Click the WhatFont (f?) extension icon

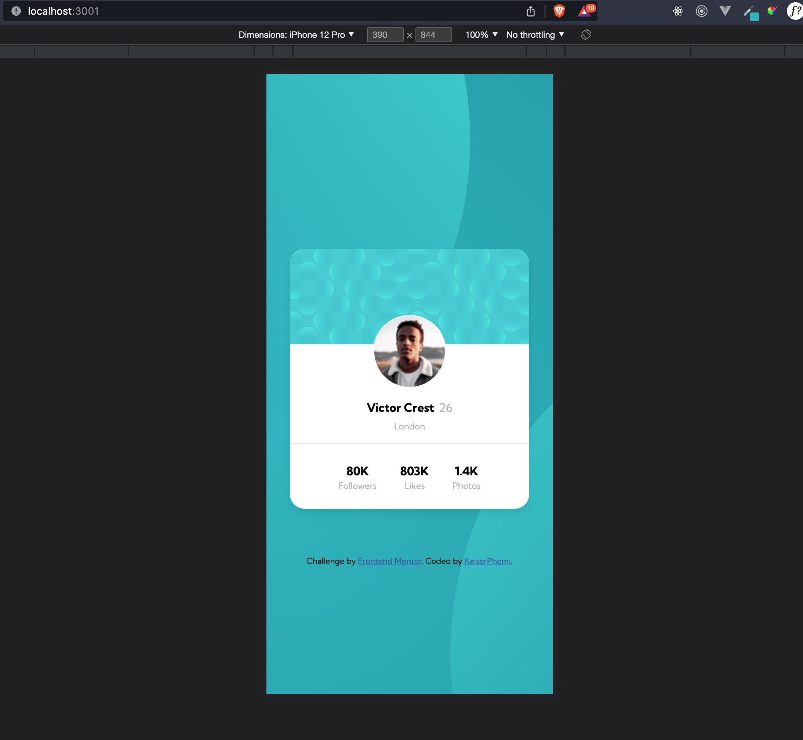794,11
